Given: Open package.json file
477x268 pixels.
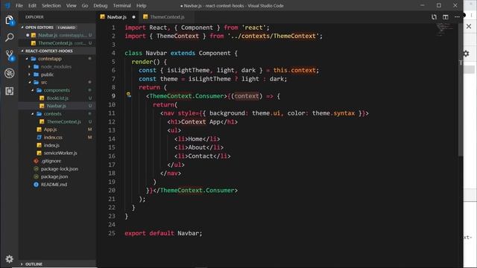Looking at the screenshot, I should pyautogui.click(x=57, y=176).
